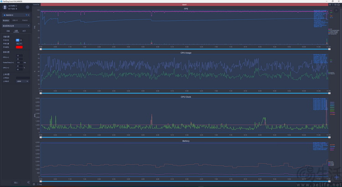Click the shield icon in top-right toolbar
The height and width of the screenshot is (187, 342).
pyautogui.click(x=330, y=5)
